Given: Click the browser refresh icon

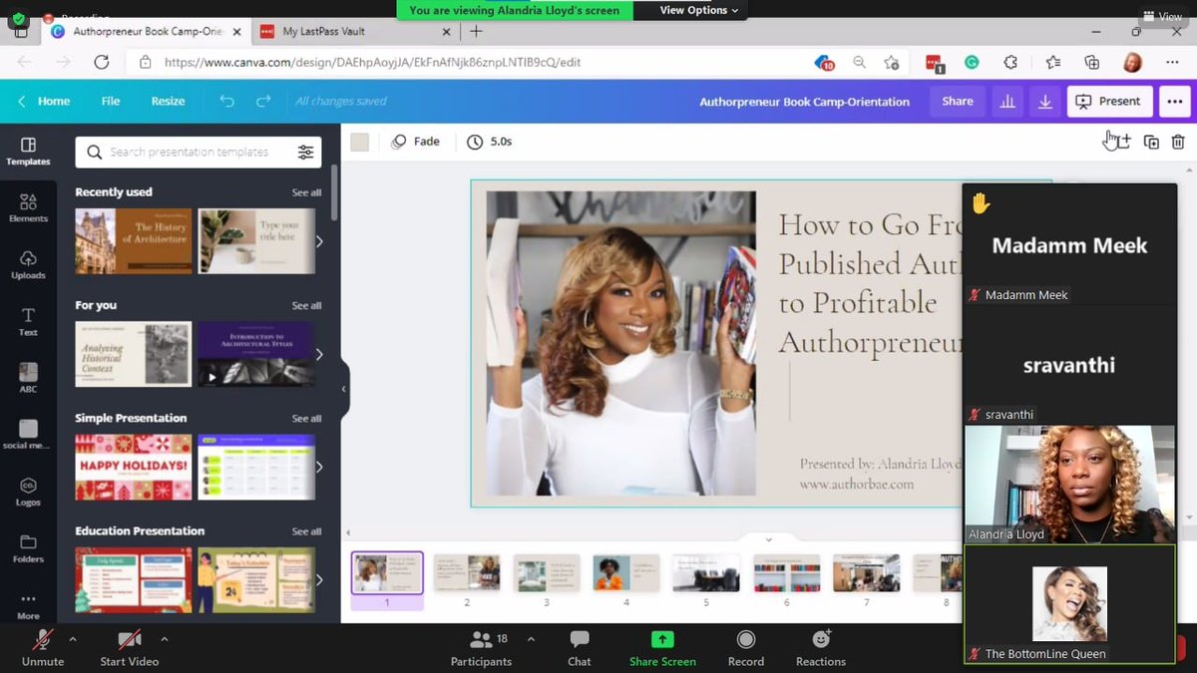Looking at the screenshot, I should (101, 62).
